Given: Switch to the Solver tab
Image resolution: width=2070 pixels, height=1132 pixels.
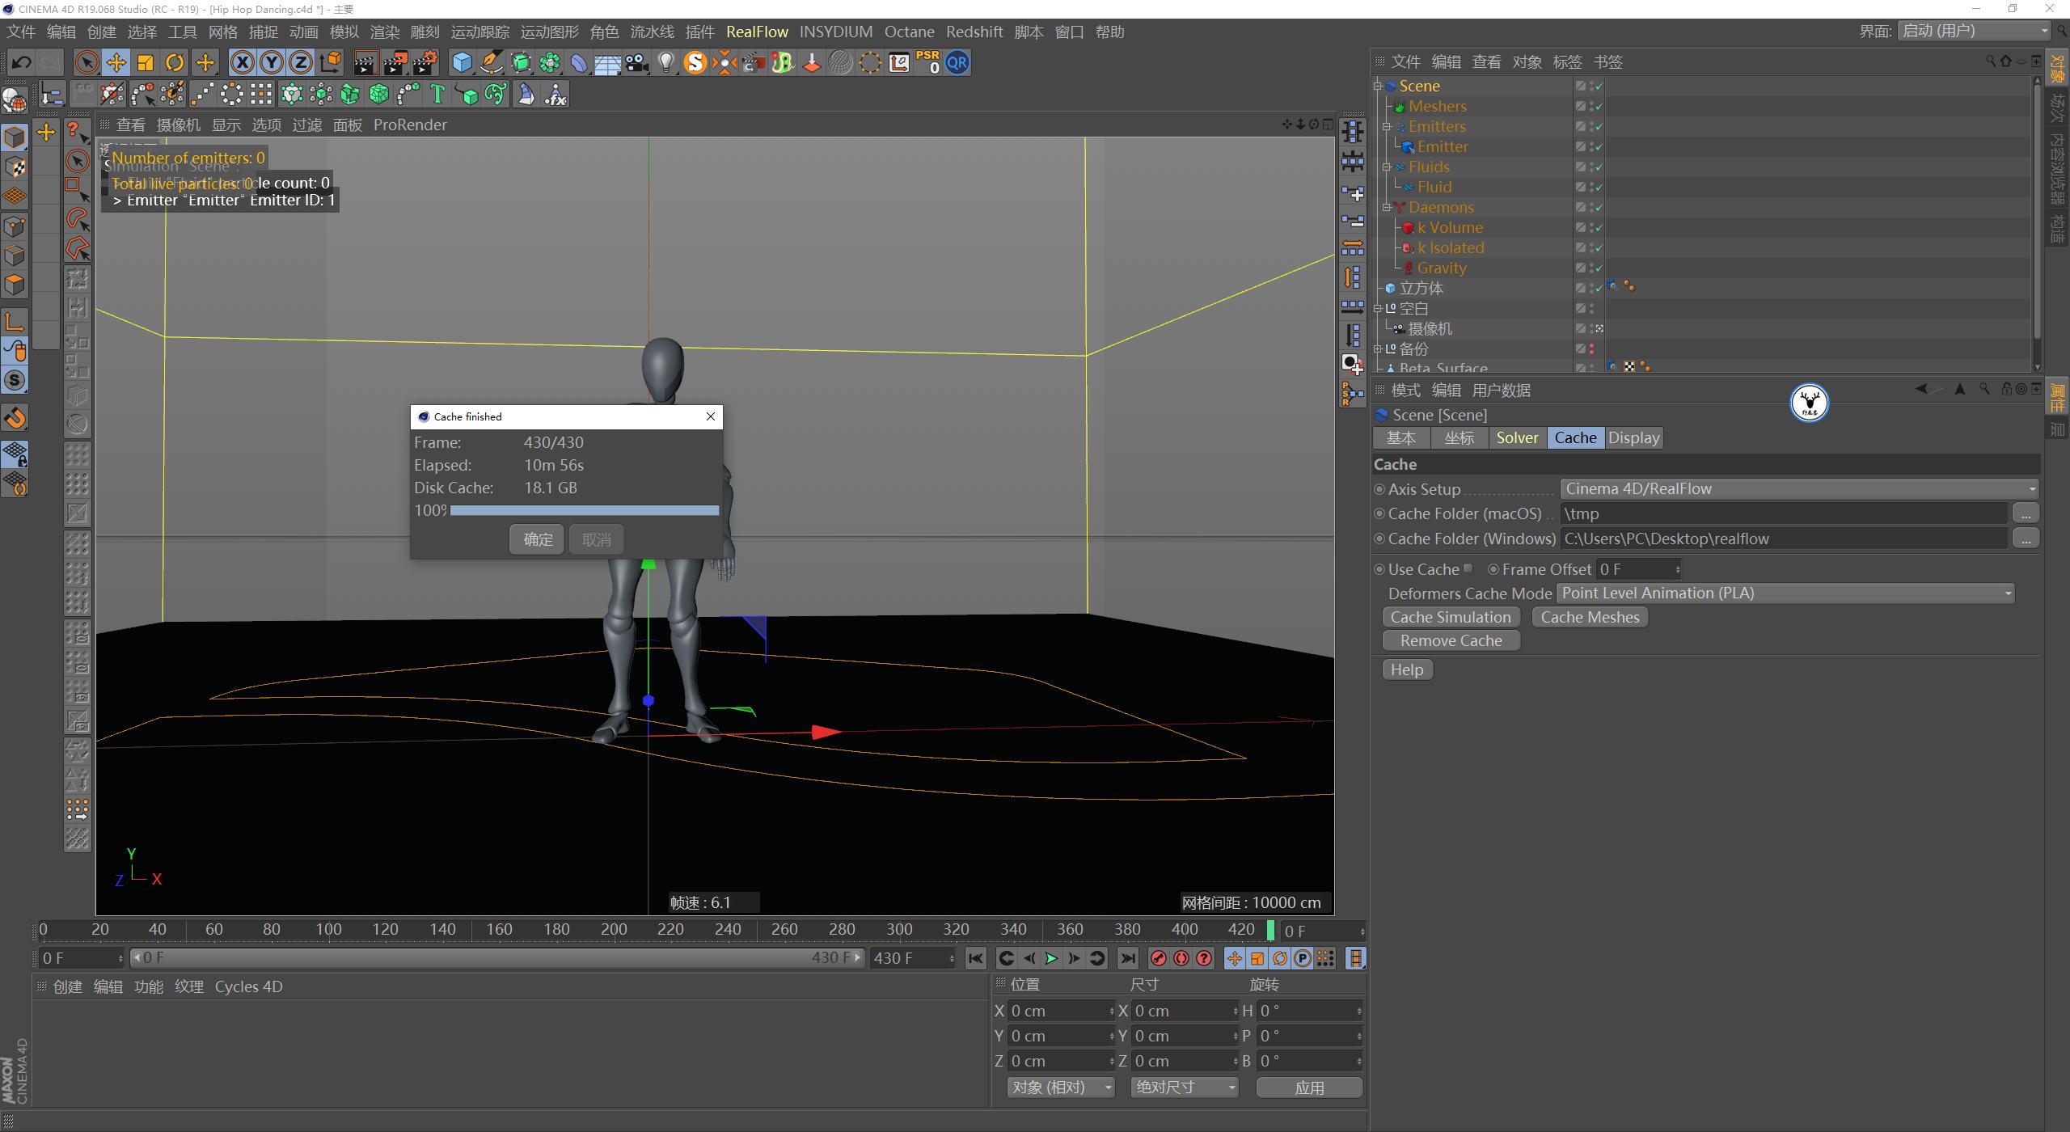Looking at the screenshot, I should coord(1517,437).
